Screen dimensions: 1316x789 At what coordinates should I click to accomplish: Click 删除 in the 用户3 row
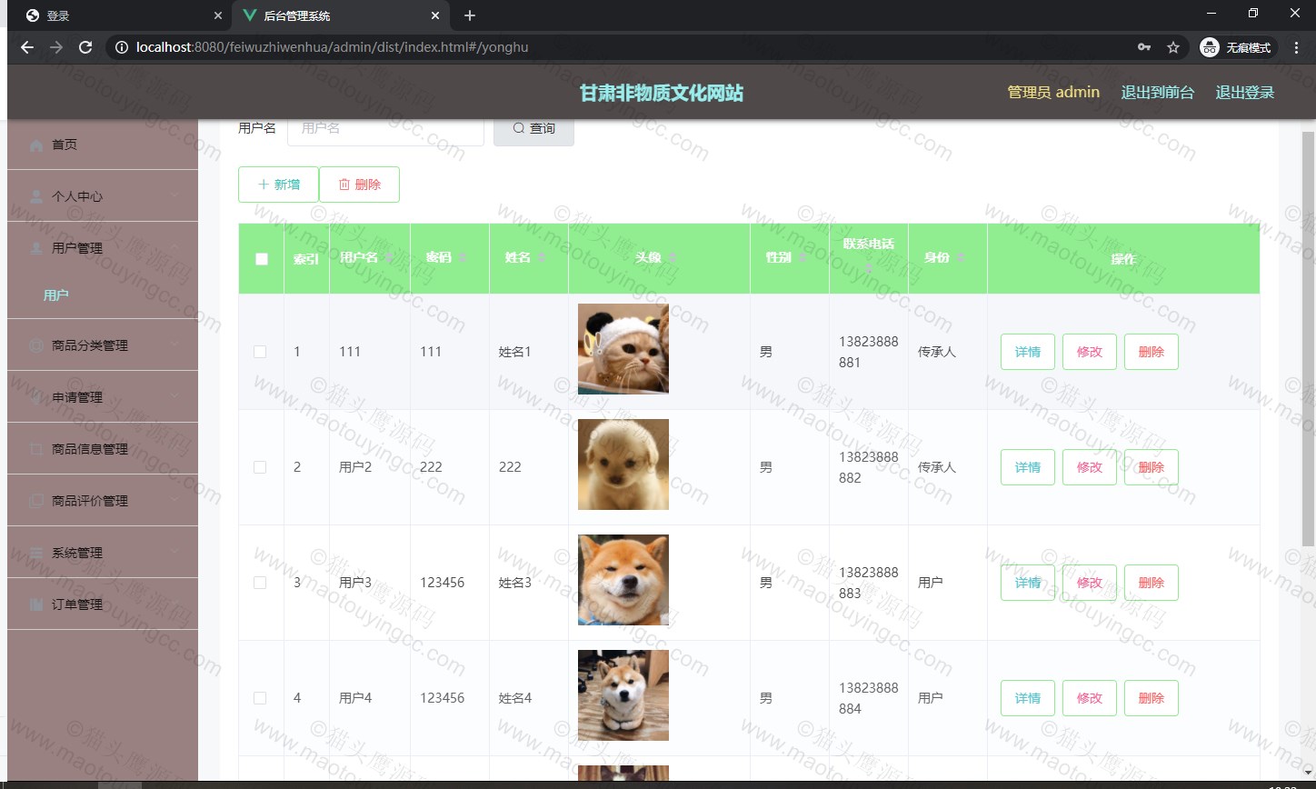coord(1151,583)
